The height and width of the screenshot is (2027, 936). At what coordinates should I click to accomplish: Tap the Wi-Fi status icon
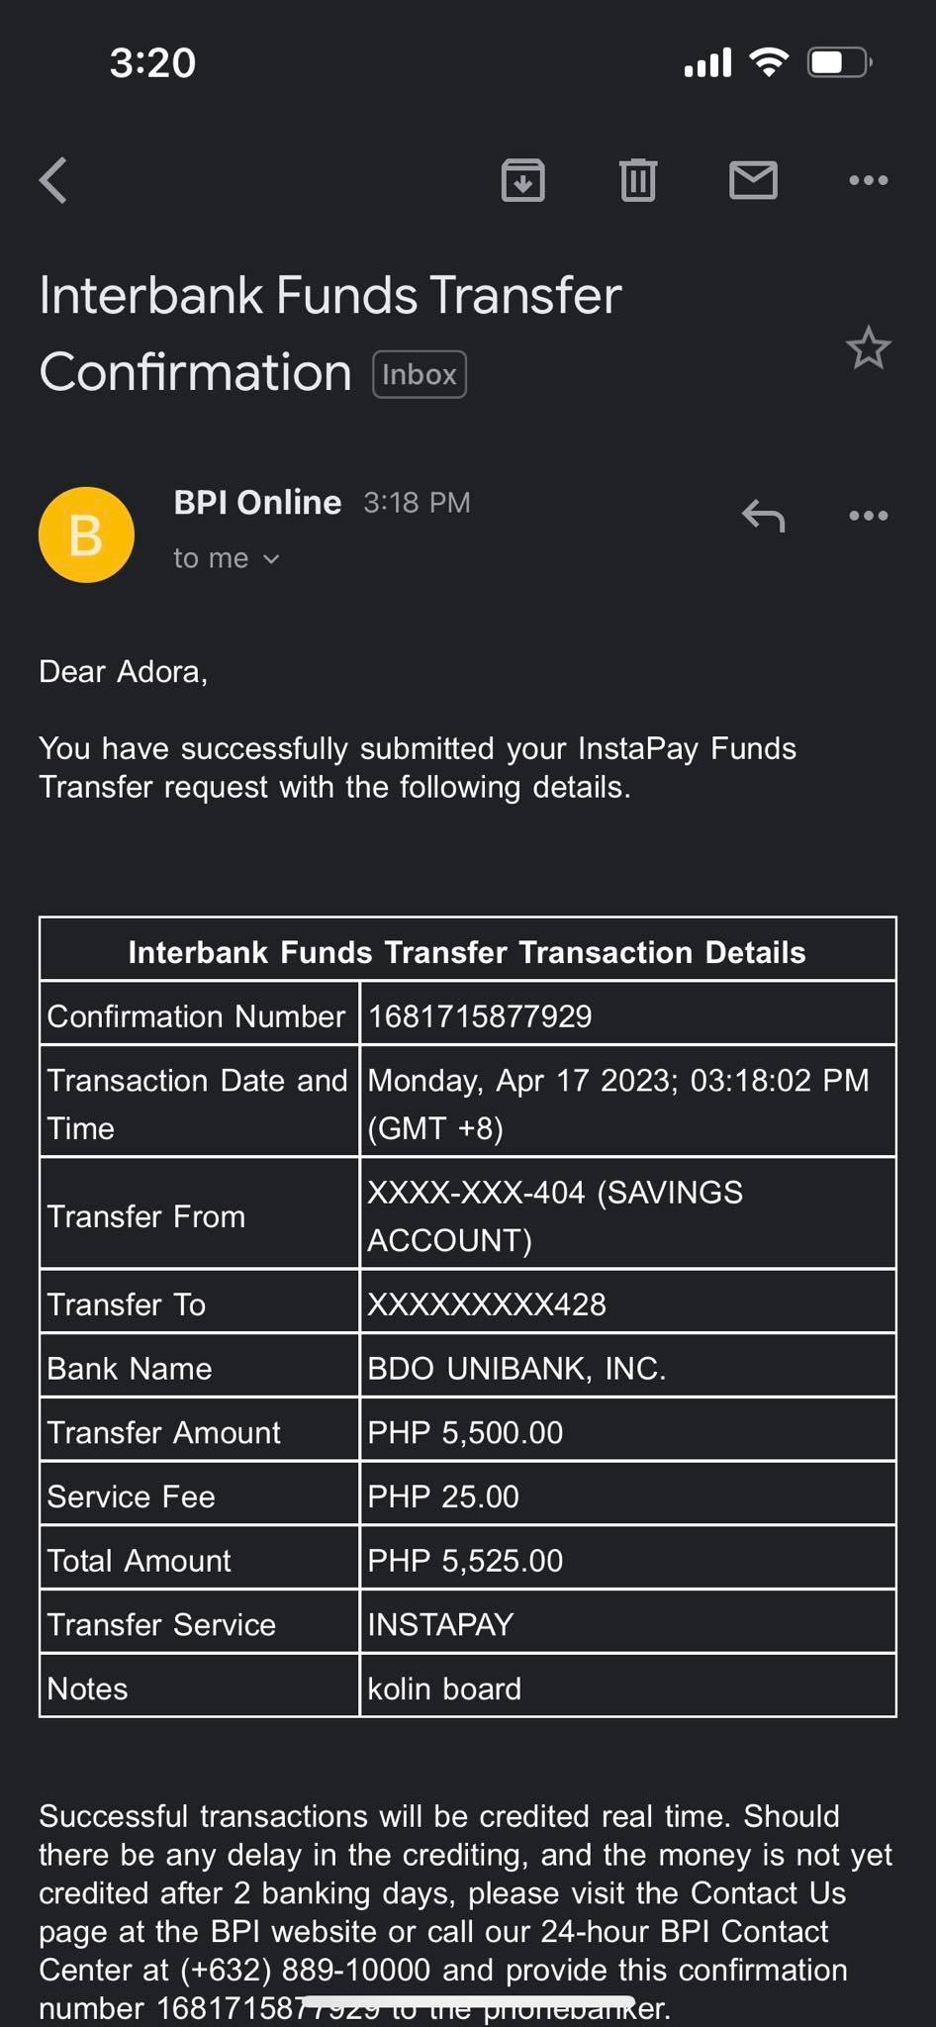pos(769,62)
